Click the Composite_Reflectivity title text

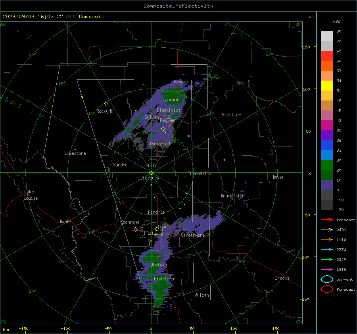coord(178,6)
